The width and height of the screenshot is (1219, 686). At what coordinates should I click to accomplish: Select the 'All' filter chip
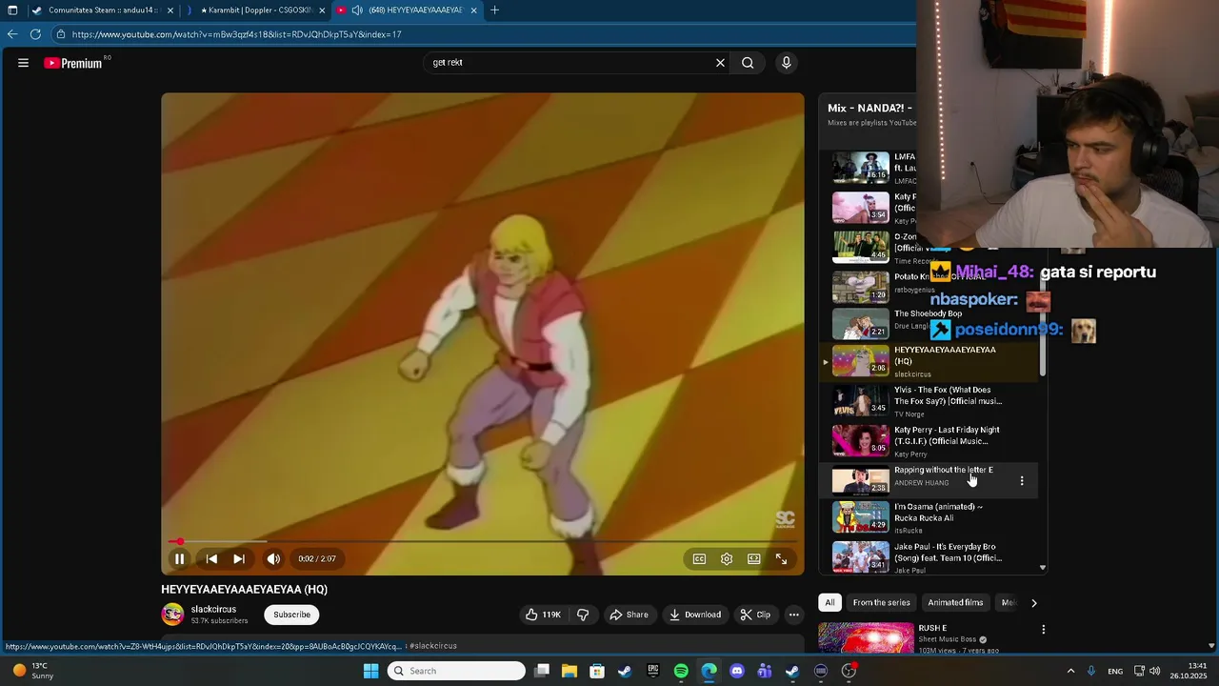[829, 603]
